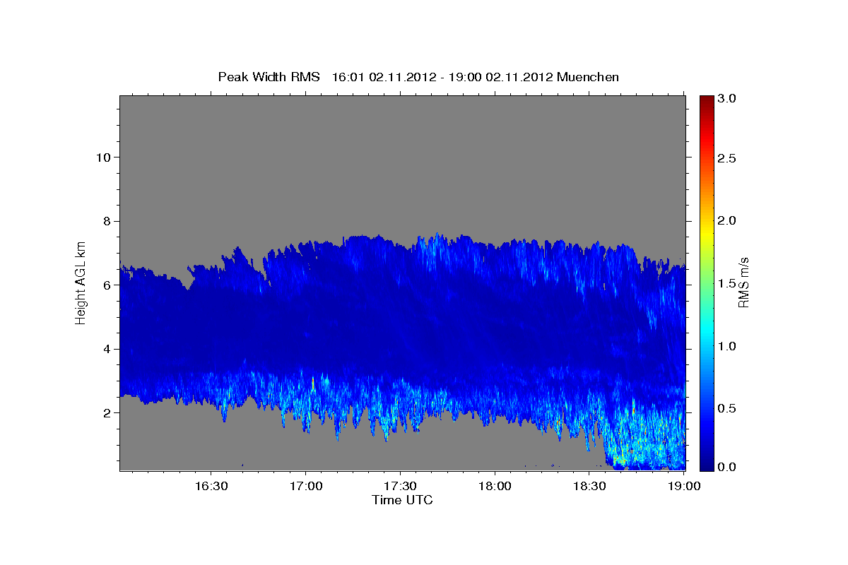
Task: Click the 18:30 time tick label
Action: pos(589,487)
